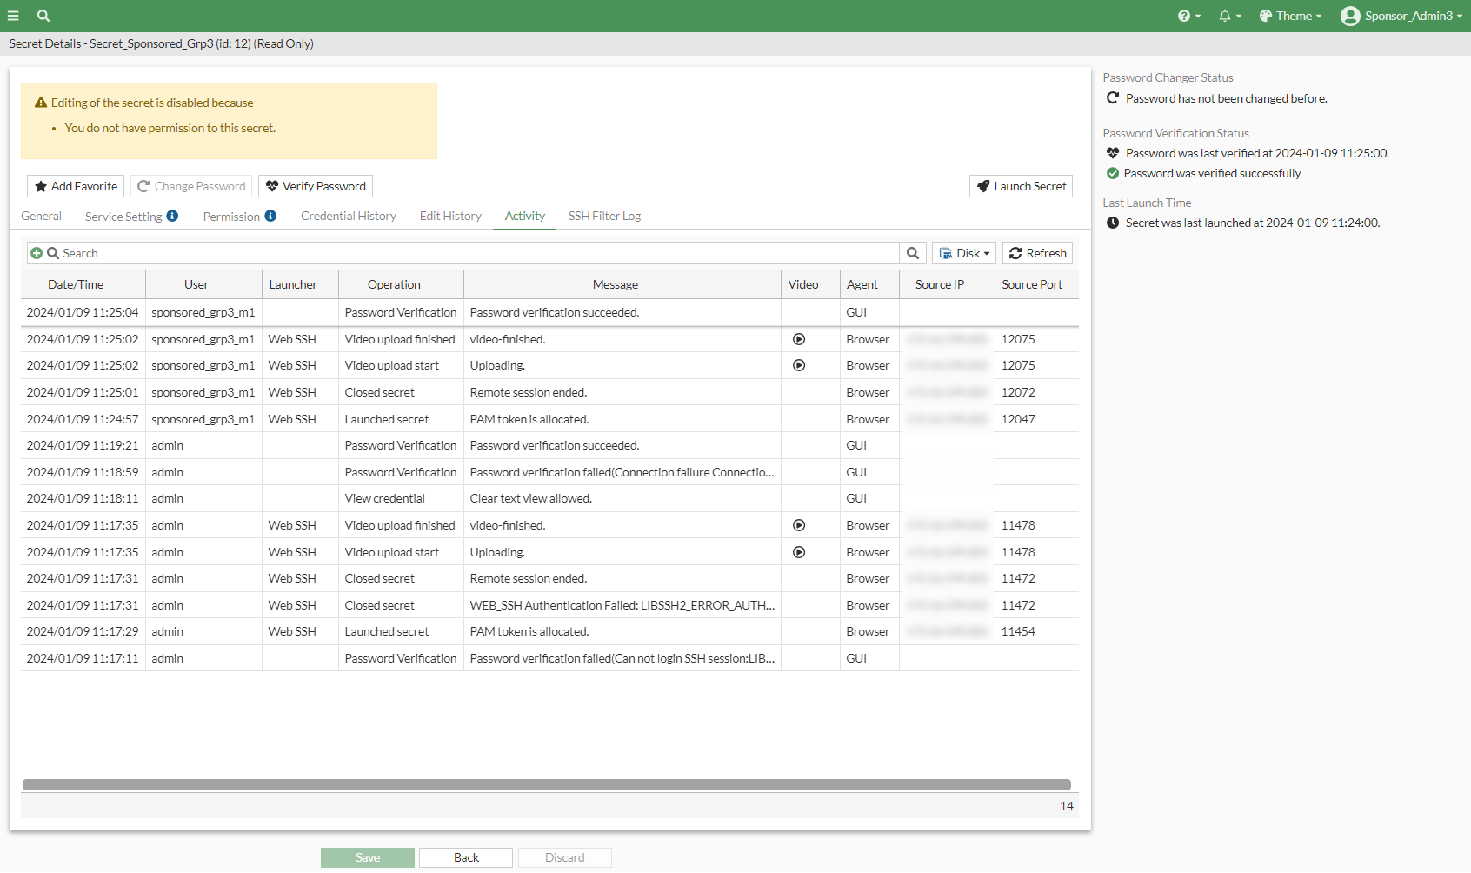Open the hamburger navigation menu
This screenshot has height=873, width=1471.
(x=13, y=16)
